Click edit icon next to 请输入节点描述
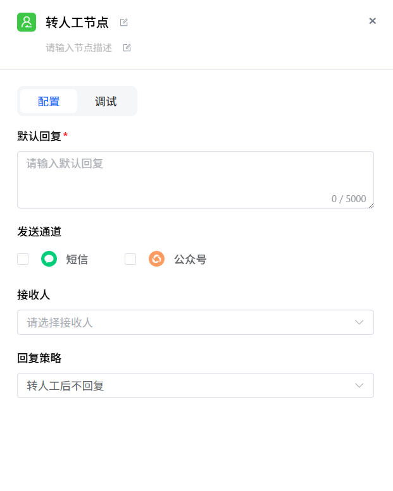 127,48
